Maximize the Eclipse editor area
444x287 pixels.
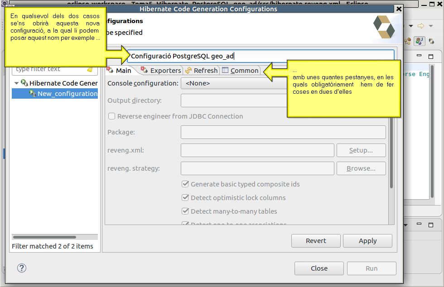(x=431, y=56)
